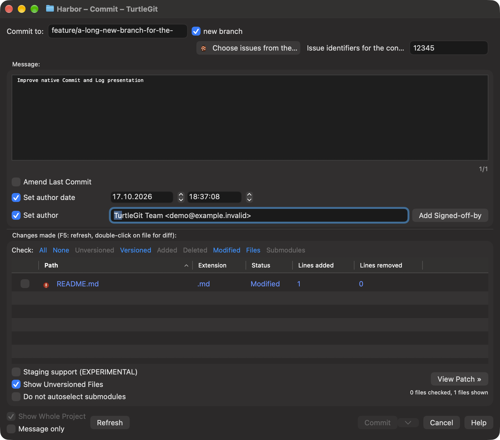Click the bug icon on Choose issues button
500x440 pixels.
click(204, 48)
